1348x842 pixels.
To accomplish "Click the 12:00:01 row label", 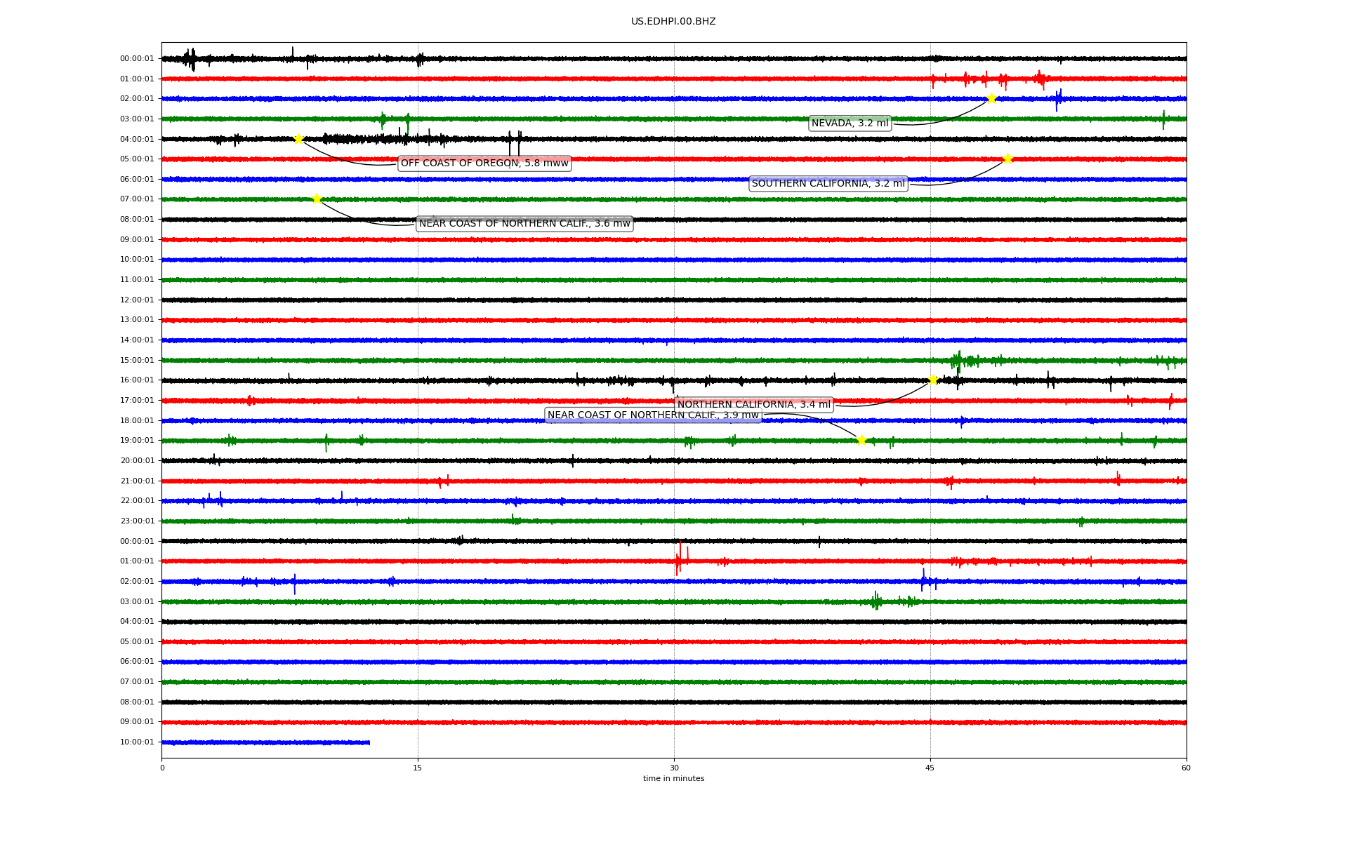I will coord(137,300).
